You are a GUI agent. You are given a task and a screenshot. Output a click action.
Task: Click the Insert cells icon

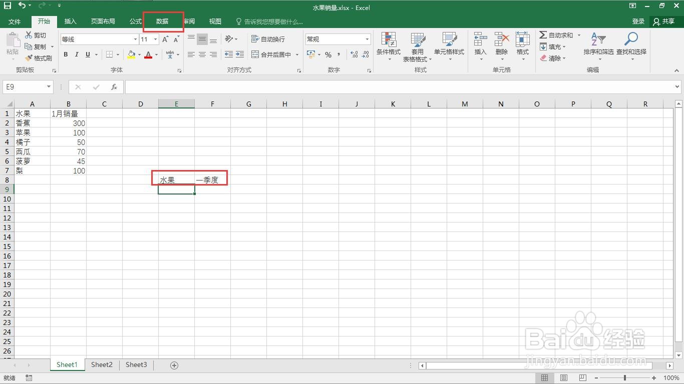click(x=480, y=39)
